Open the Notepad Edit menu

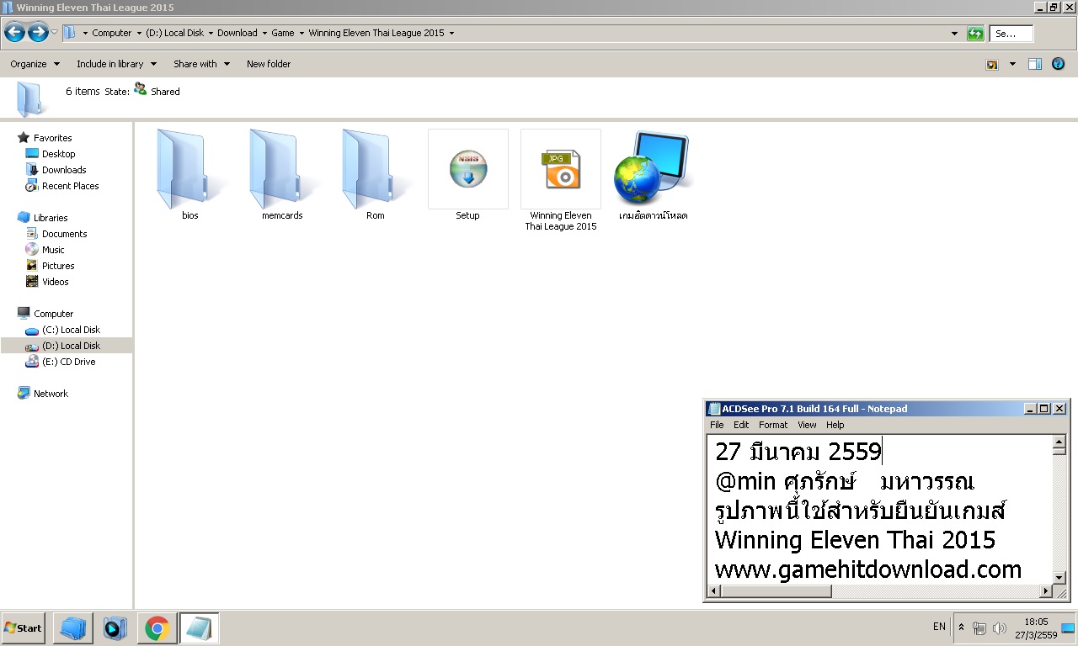pyautogui.click(x=741, y=425)
